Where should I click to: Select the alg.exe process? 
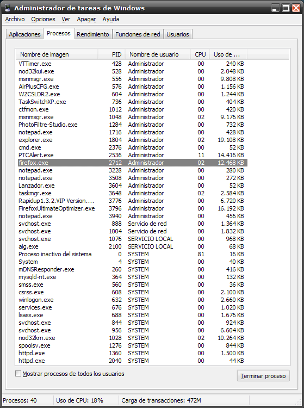(x=132, y=246)
